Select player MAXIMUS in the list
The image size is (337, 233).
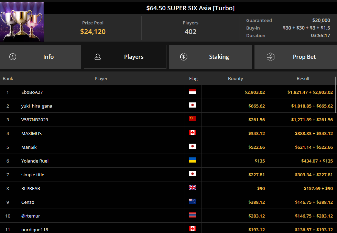click(x=31, y=133)
